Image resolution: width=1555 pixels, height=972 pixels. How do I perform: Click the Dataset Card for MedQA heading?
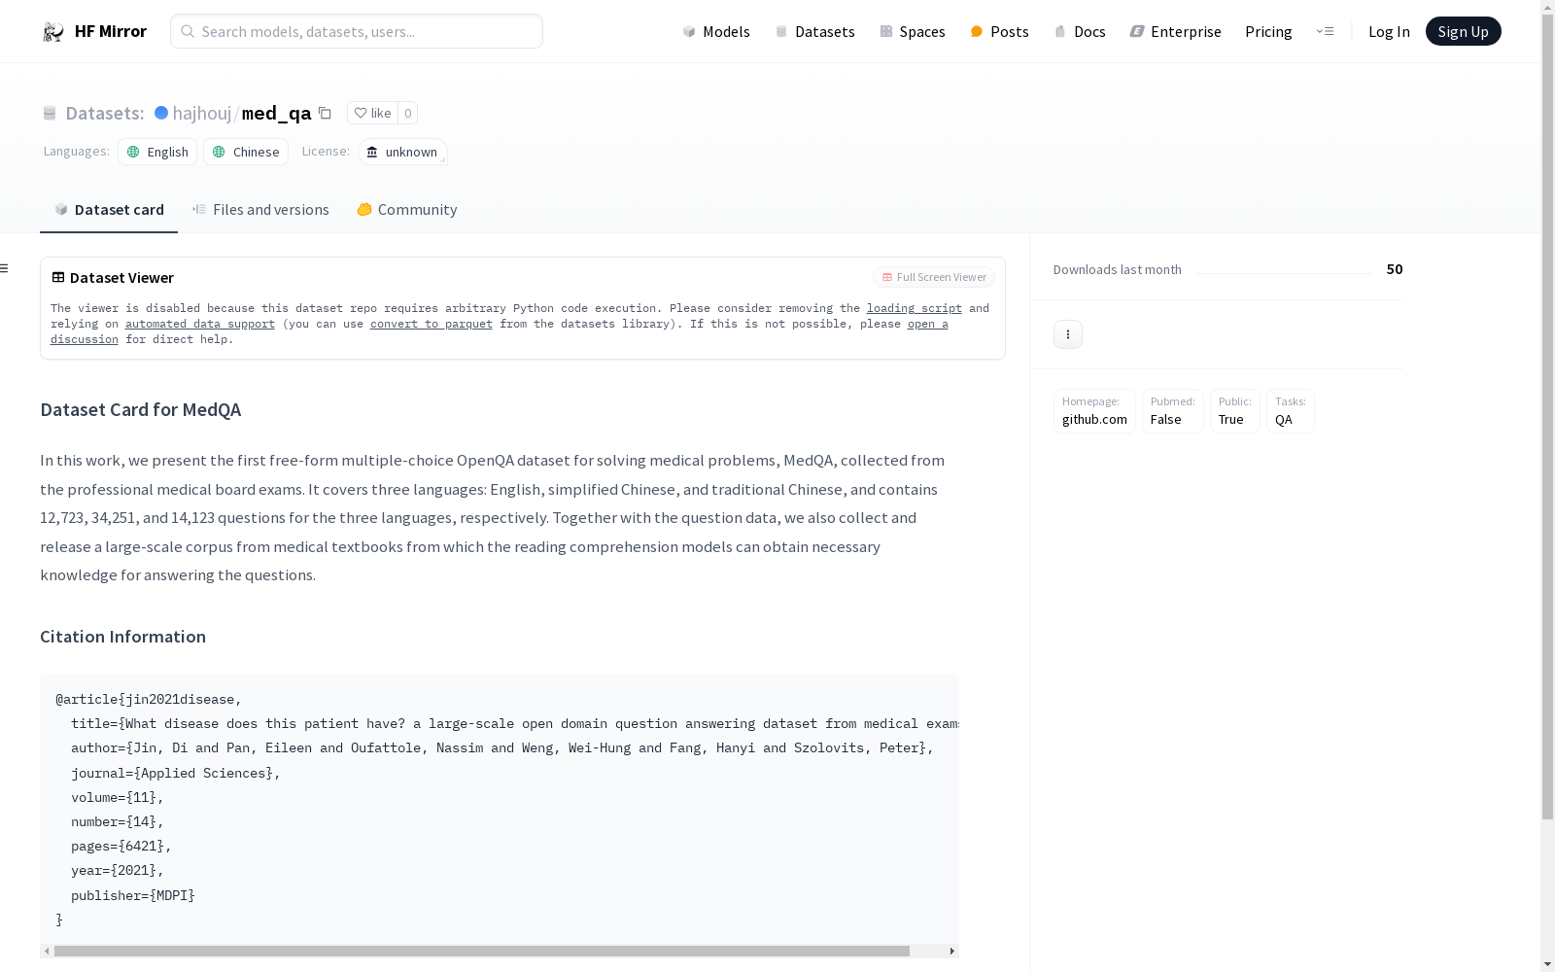click(140, 410)
